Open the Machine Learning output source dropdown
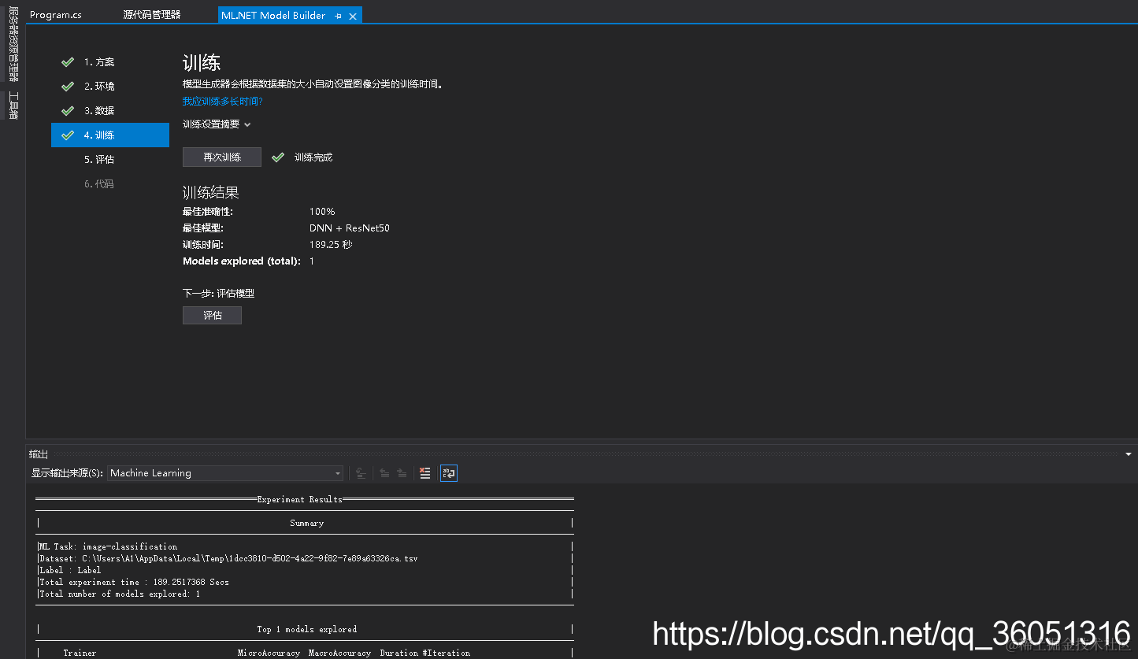 tap(225, 473)
